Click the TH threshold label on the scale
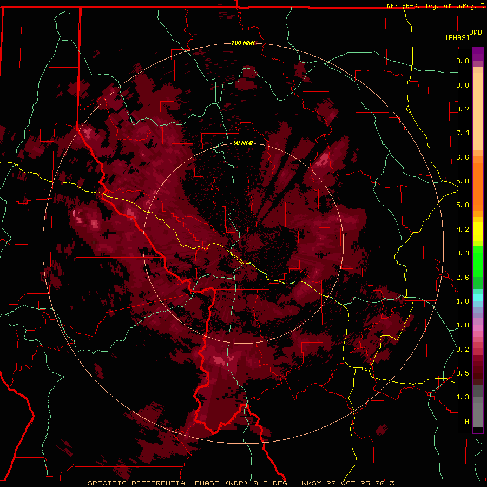Screen dimensions: 487x487 [465, 422]
